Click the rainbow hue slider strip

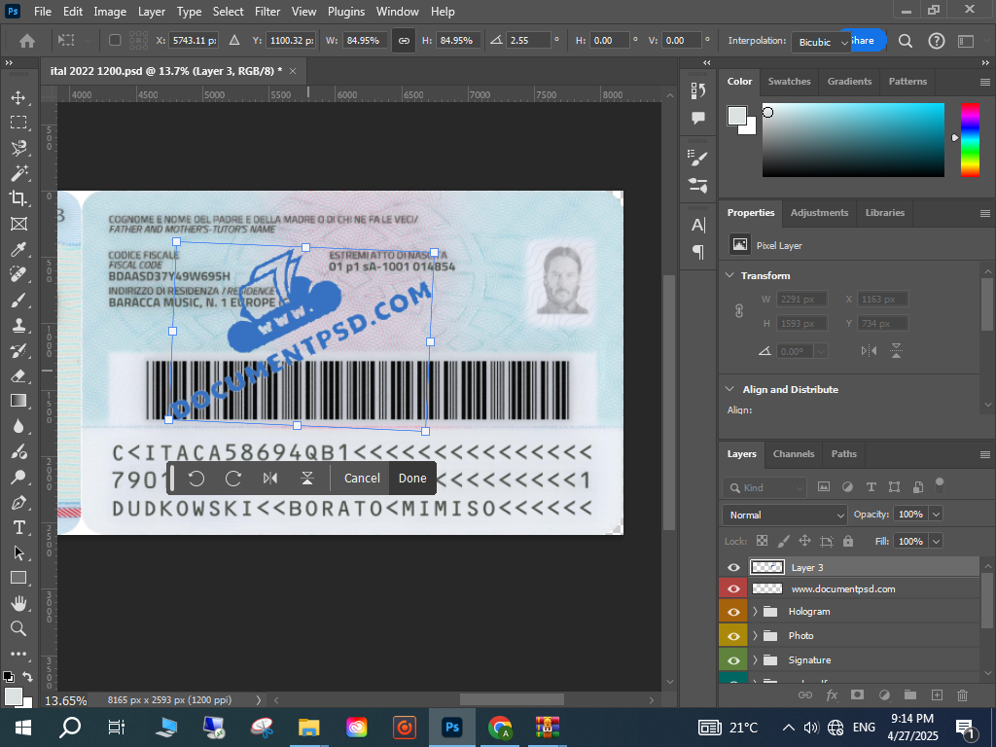(x=970, y=140)
